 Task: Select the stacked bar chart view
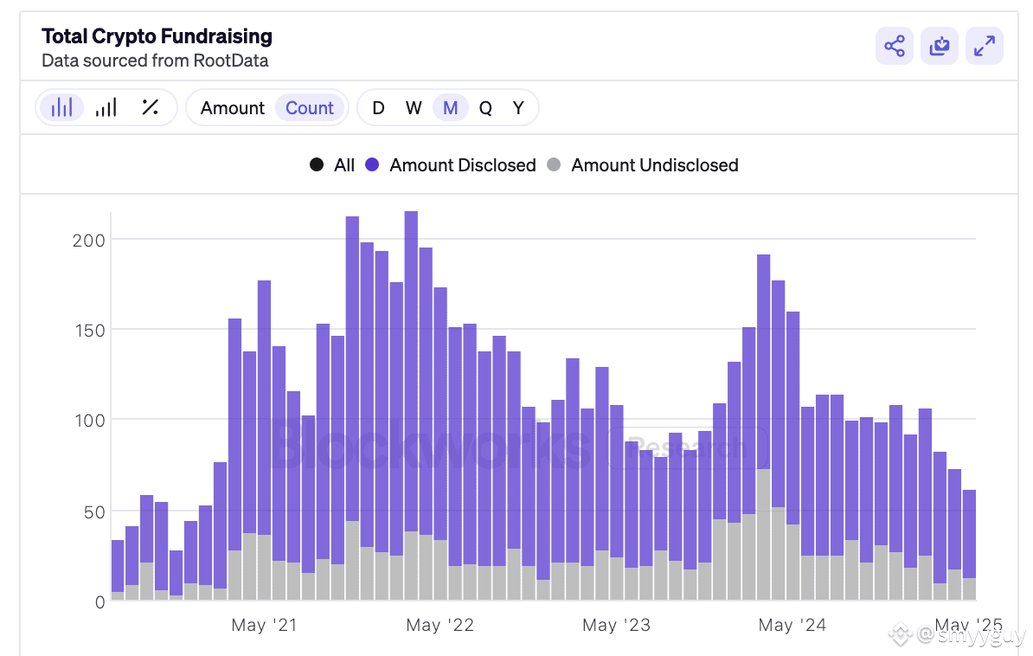[x=62, y=107]
